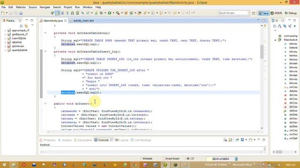Click the heap status 161M of 648M bar
The width and height of the screenshot is (300, 168).
coord(220,159)
